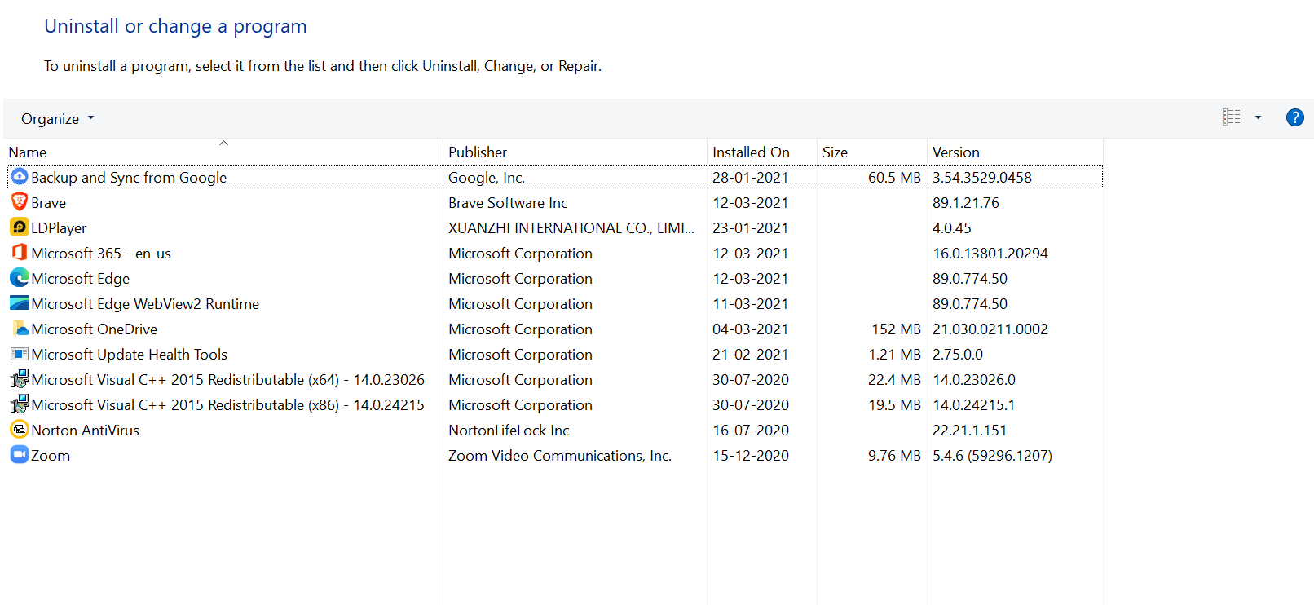1314x605 pixels.
Task: Select Backup and Sync from Google entry
Action: [129, 178]
